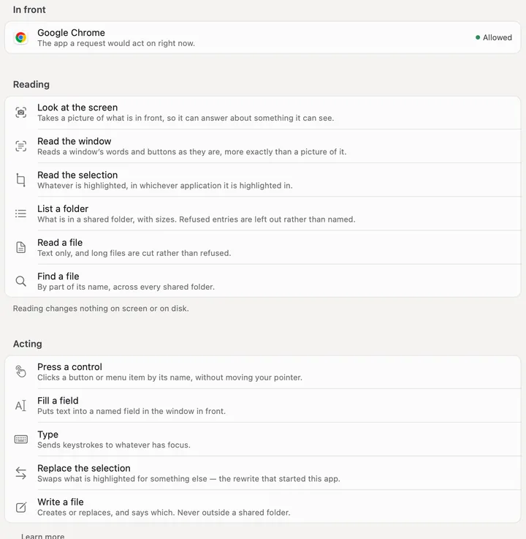Click the Reading section heading
This screenshot has height=539, width=526.
tap(31, 85)
